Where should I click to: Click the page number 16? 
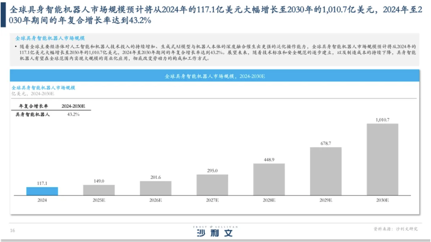12,231
